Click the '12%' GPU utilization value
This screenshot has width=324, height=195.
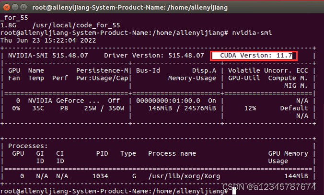click(x=250, y=108)
